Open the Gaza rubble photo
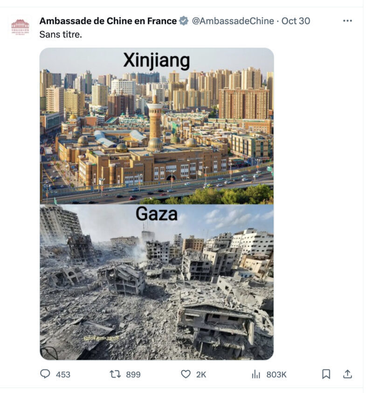 point(157,282)
